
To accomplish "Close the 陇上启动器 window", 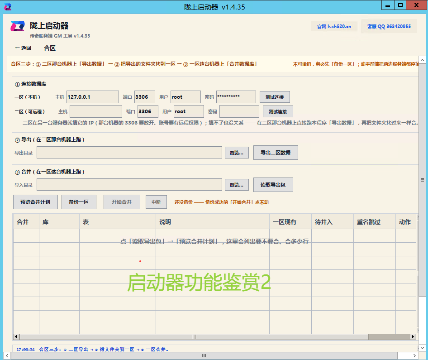I will pos(416,5).
